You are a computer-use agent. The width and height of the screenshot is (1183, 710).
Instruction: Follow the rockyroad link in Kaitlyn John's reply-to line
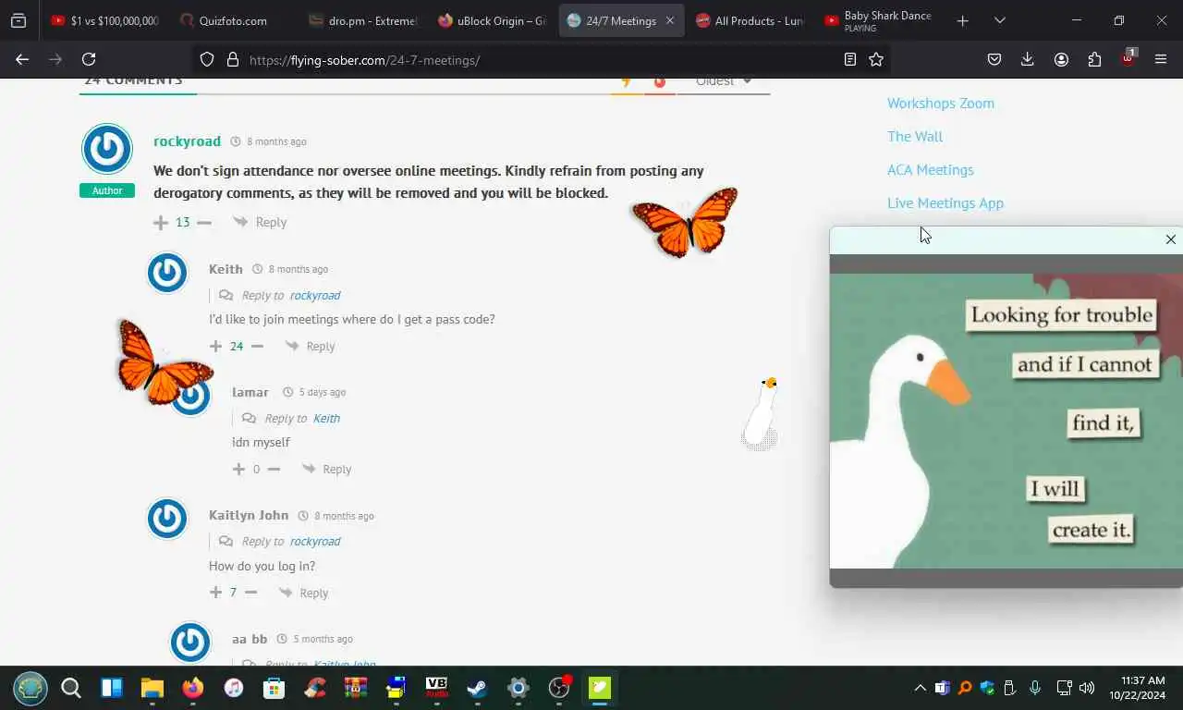315,541
